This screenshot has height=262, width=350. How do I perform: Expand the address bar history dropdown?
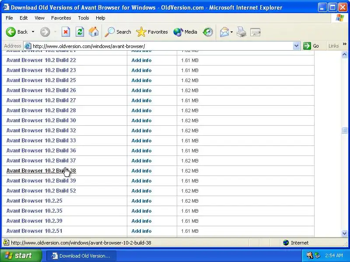pyautogui.click(x=296, y=46)
